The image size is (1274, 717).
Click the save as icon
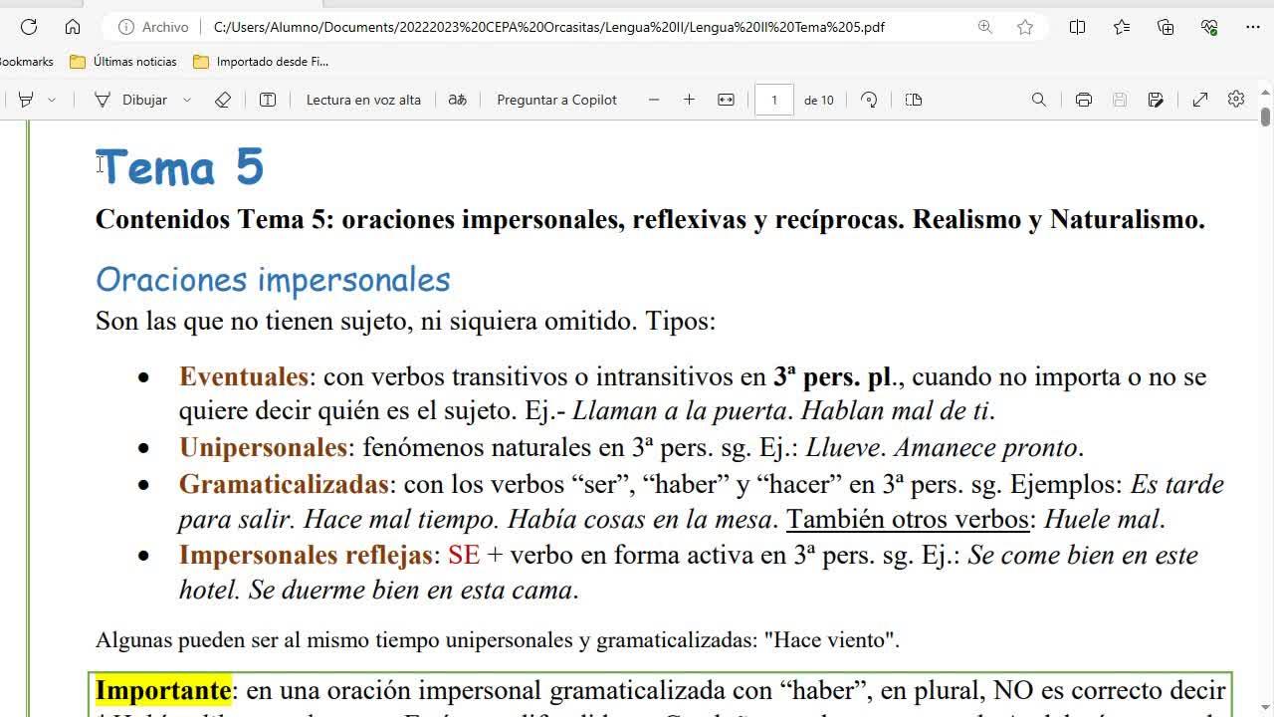(x=1156, y=100)
